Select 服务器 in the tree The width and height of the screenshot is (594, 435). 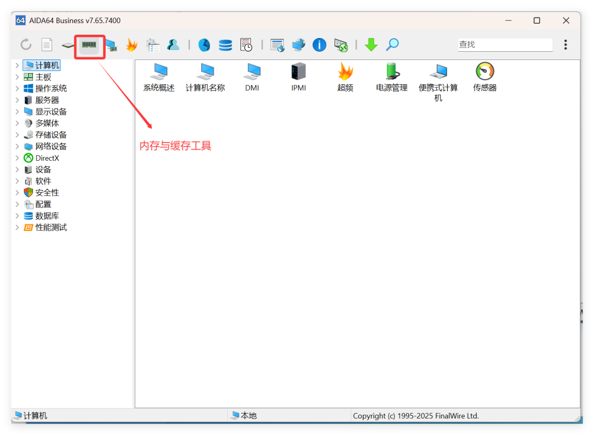[42, 100]
